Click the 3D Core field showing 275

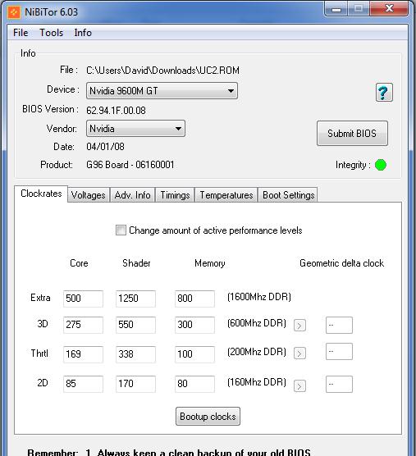(83, 325)
